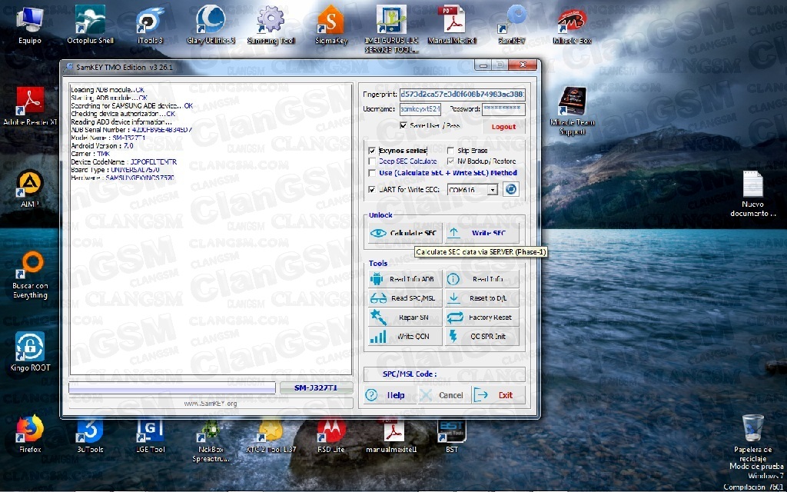Open Papelera de reciclaje recycle bin

753,437
